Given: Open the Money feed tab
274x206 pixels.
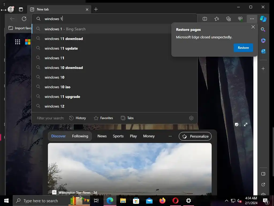Looking at the screenshot, I should (149, 136).
